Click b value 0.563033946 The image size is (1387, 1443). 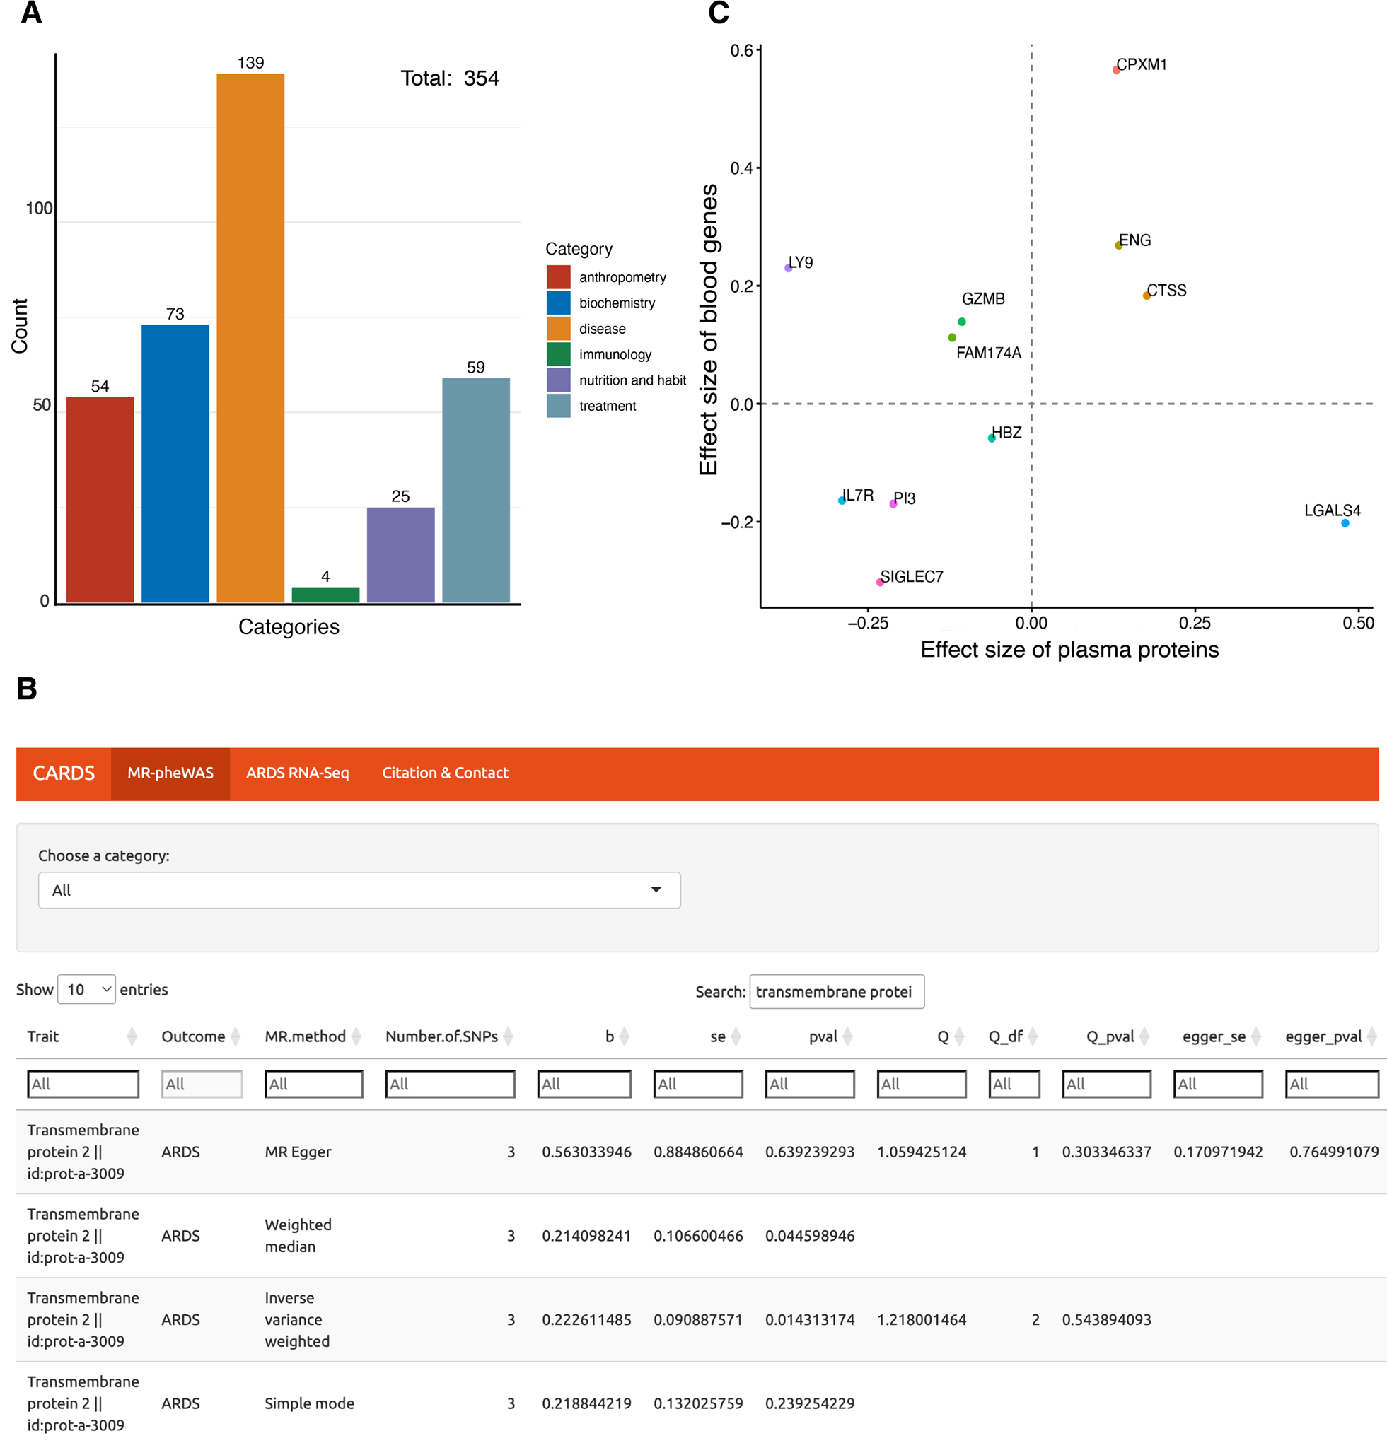pos(587,1152)
